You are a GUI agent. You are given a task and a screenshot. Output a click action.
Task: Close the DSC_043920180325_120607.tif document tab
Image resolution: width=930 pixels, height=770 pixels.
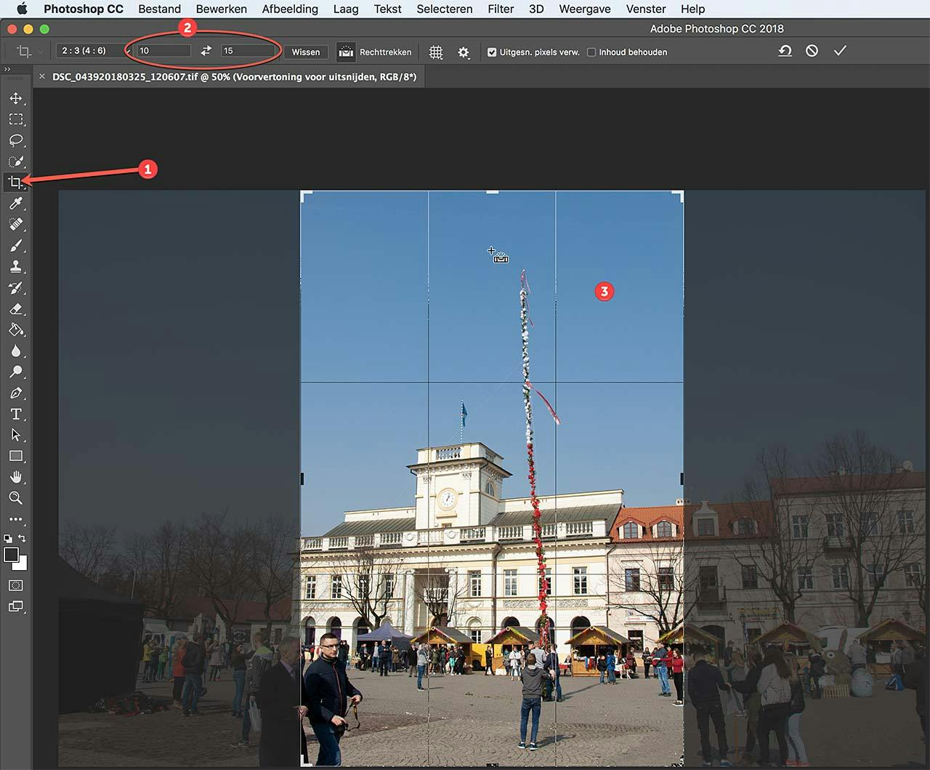41,76
